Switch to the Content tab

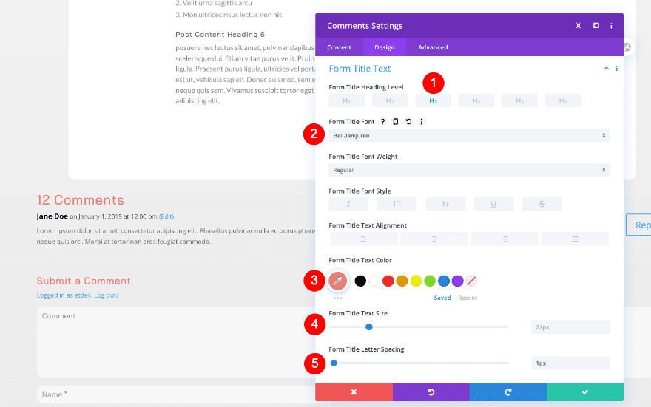339,47
